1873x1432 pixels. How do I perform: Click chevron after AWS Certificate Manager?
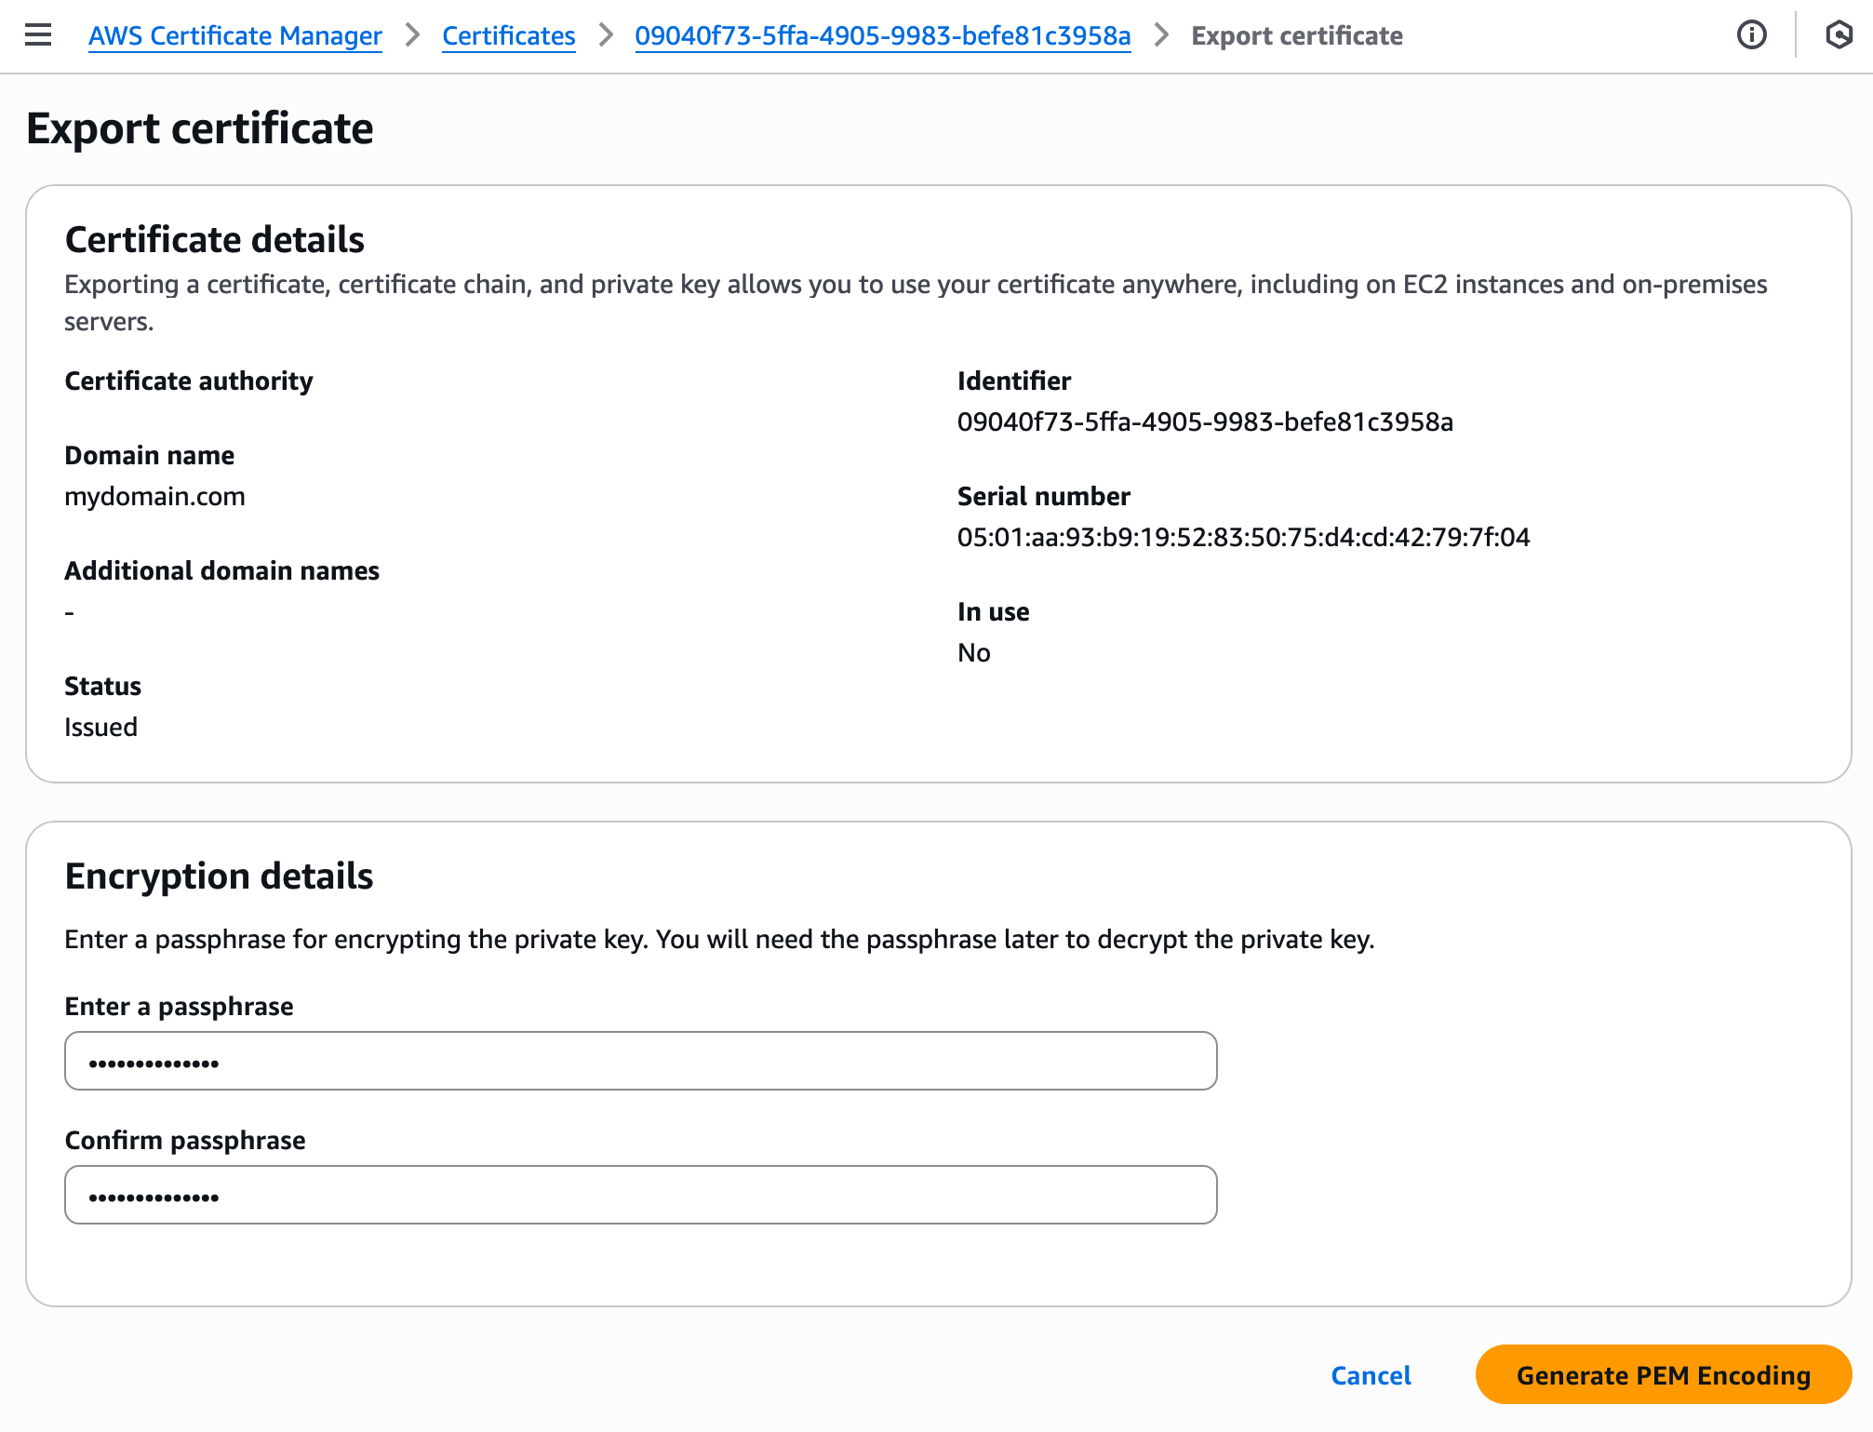[x=412, y=35]
